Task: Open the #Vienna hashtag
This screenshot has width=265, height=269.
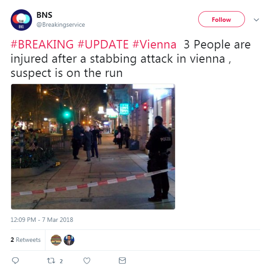Action: click(155, 44)
